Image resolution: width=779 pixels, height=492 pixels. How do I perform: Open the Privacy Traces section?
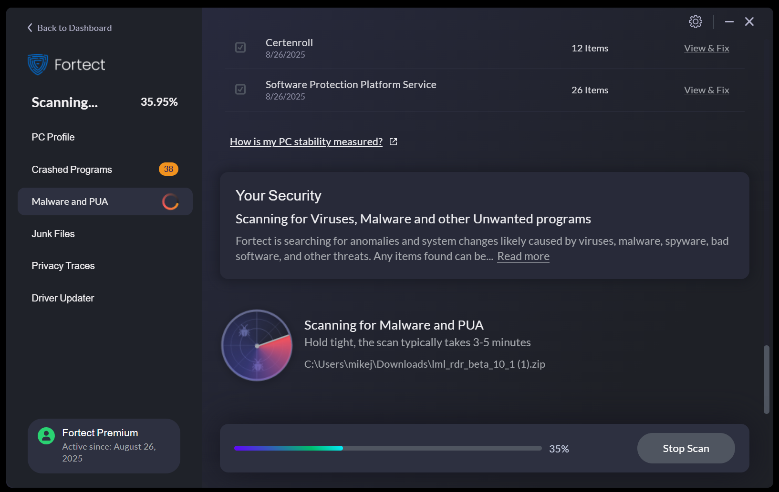[x=63, y=266]
